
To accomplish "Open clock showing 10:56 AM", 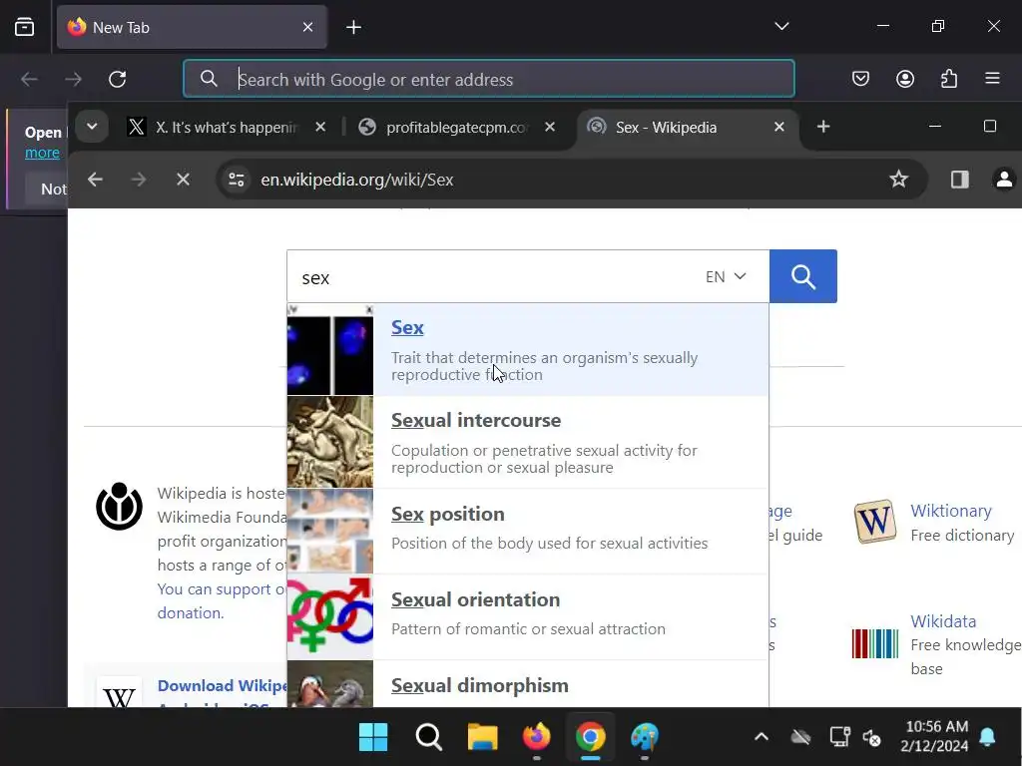I will [936, 736].
